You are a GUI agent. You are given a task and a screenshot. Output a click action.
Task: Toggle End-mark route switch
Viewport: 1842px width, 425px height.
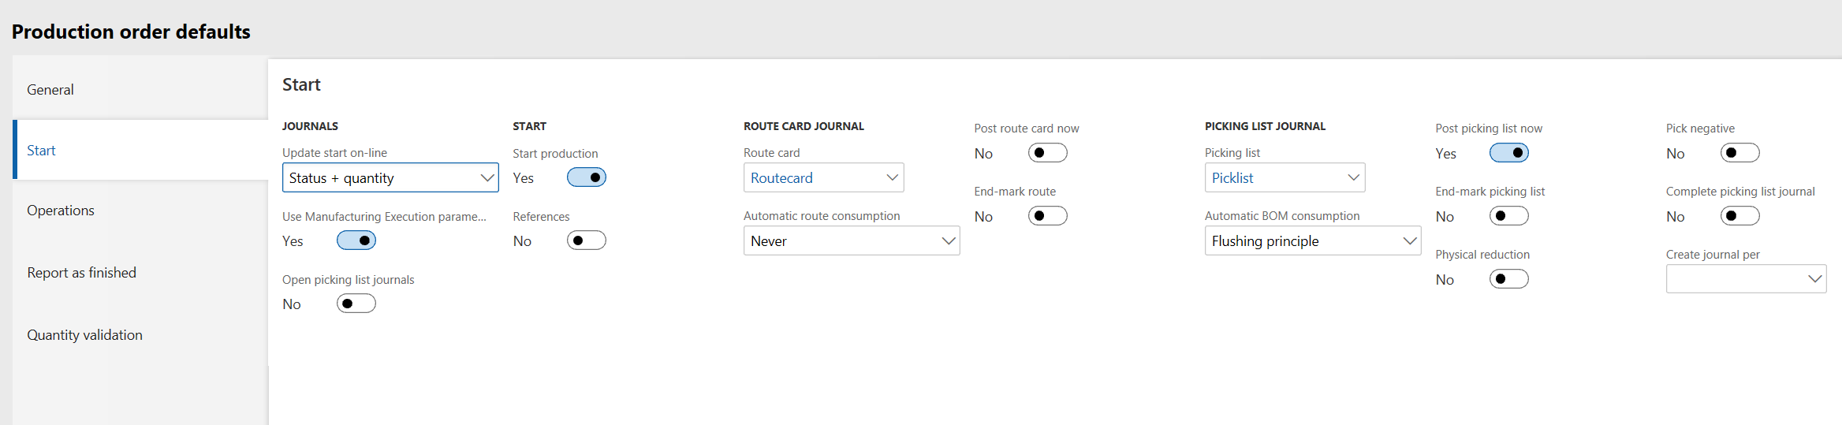[1047, 216]
